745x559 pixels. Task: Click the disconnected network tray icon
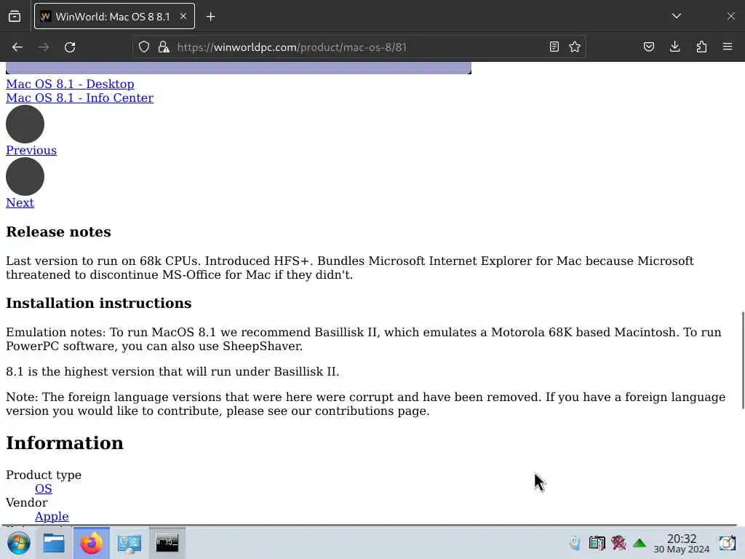click(618, 543)
